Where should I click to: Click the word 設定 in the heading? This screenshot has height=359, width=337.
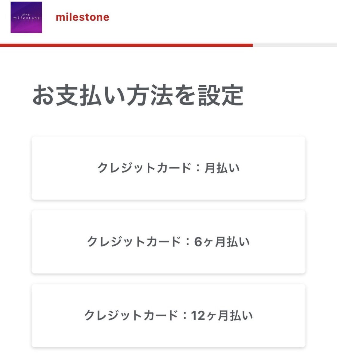tap(221, 95)
